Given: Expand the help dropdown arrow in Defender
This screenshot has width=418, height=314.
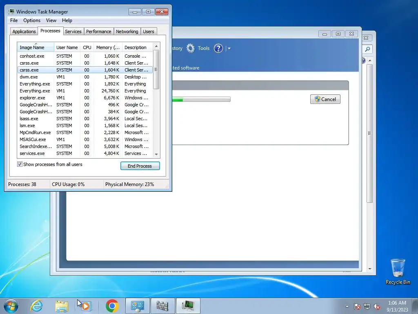Looking at the screenshot, I should [x=229, y=49].
